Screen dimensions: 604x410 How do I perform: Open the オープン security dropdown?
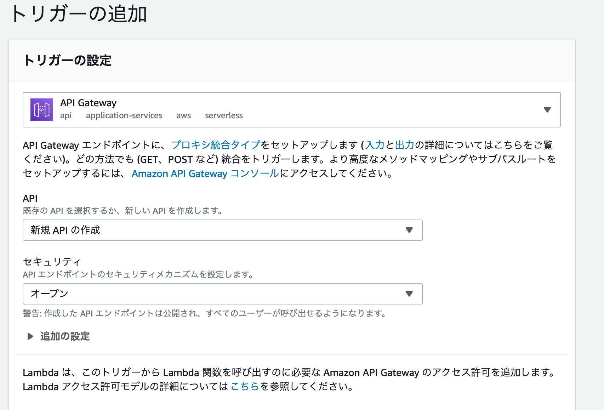[222, 294]
